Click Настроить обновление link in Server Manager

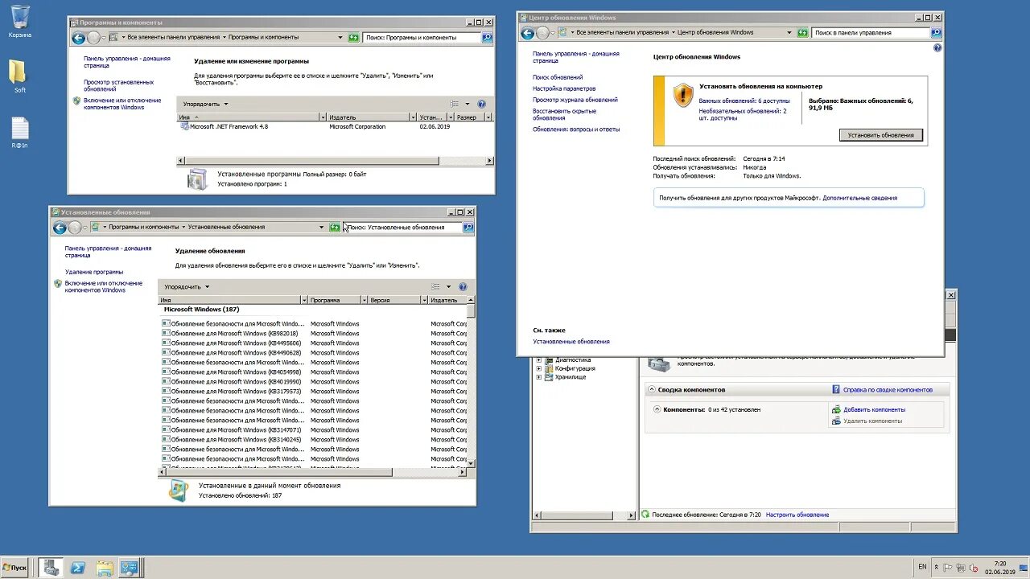click(797, 515)
